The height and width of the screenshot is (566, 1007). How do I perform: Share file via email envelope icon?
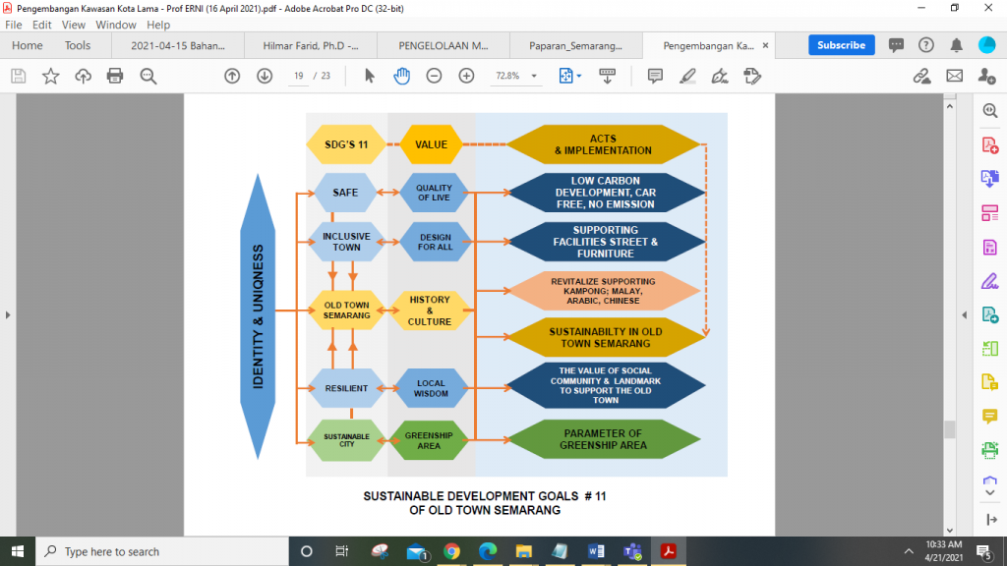[x=954, y=76]
